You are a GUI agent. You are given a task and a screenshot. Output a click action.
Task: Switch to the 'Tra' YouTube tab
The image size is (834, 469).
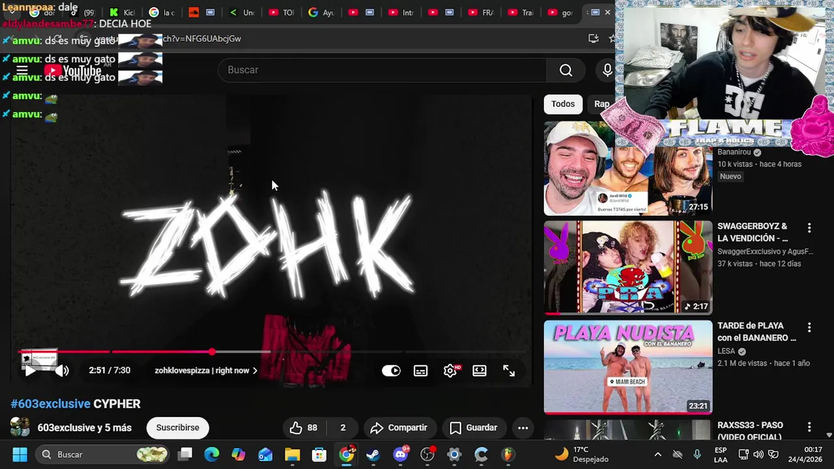coord(521,12)
